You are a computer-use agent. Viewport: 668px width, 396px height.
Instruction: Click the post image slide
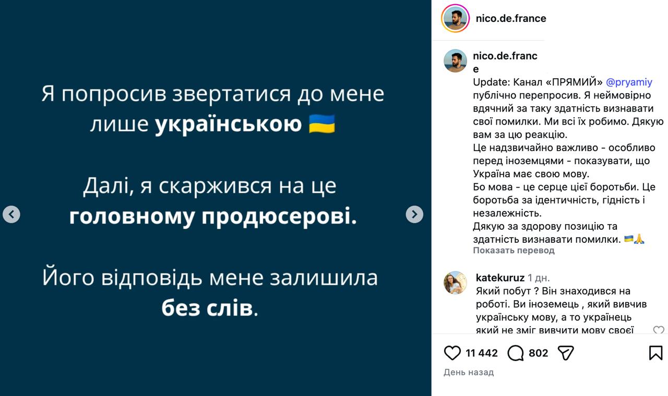pyautogui.click(x=214, y=198)
